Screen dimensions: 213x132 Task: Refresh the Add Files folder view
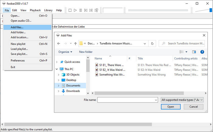pos(152,43)
